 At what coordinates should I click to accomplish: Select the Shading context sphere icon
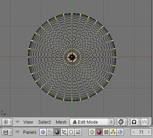(x=57, y=132)
